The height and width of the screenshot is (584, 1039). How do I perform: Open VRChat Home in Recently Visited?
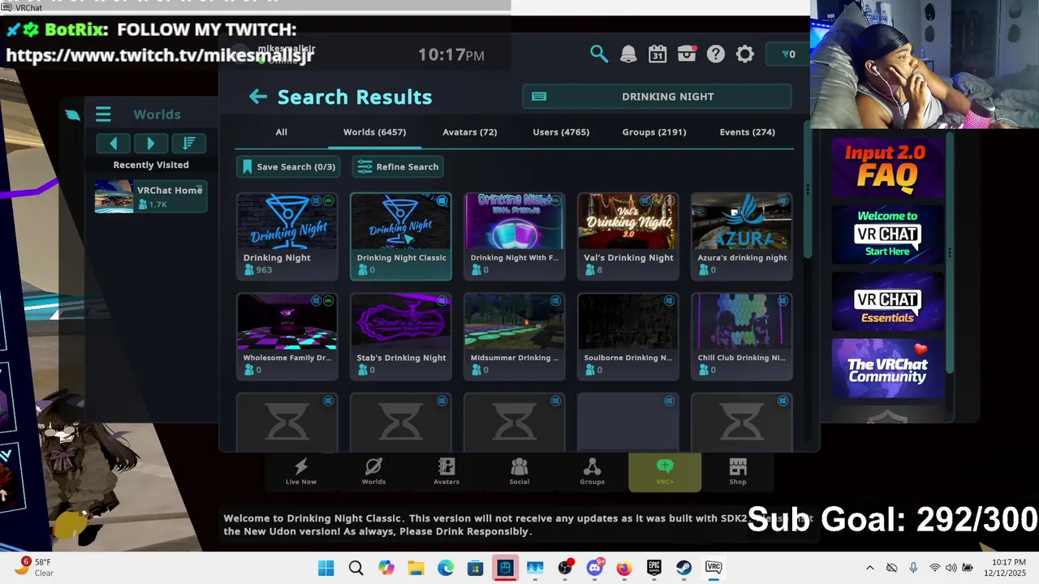(x=151, y=197)
